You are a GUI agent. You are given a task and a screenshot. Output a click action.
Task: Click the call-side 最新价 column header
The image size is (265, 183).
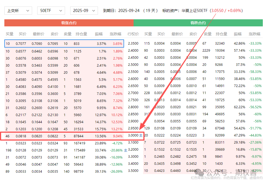click(x=38, y=34)
